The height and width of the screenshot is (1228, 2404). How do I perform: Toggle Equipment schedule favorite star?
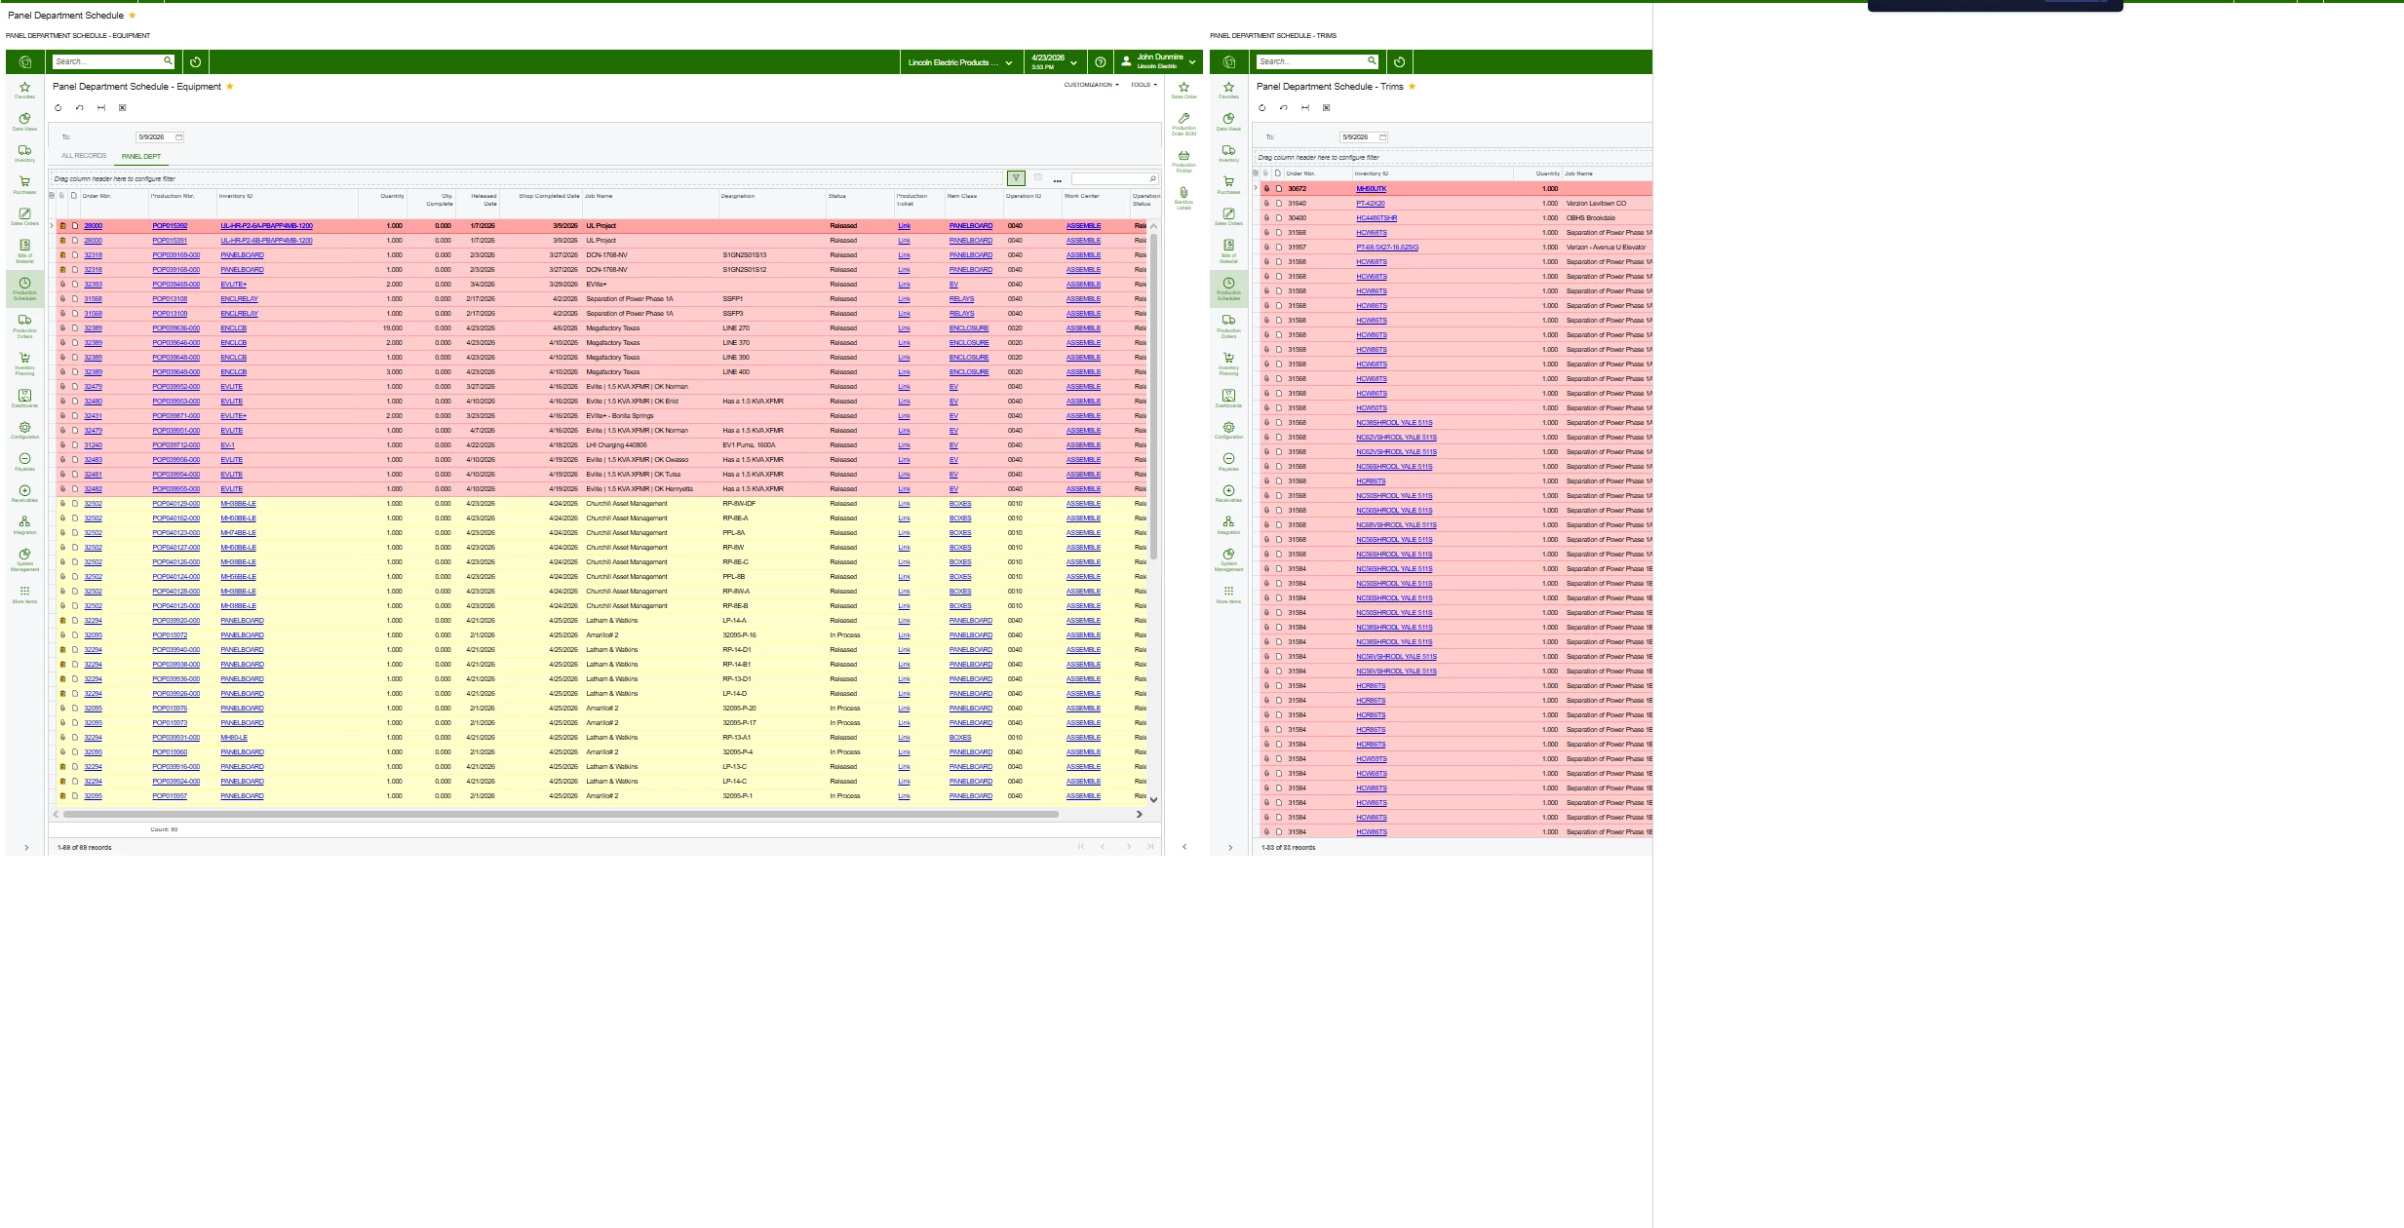(230, 87)
